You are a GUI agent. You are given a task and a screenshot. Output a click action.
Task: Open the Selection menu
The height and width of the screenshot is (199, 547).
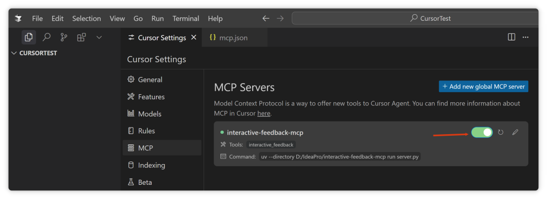click(87, 18)
